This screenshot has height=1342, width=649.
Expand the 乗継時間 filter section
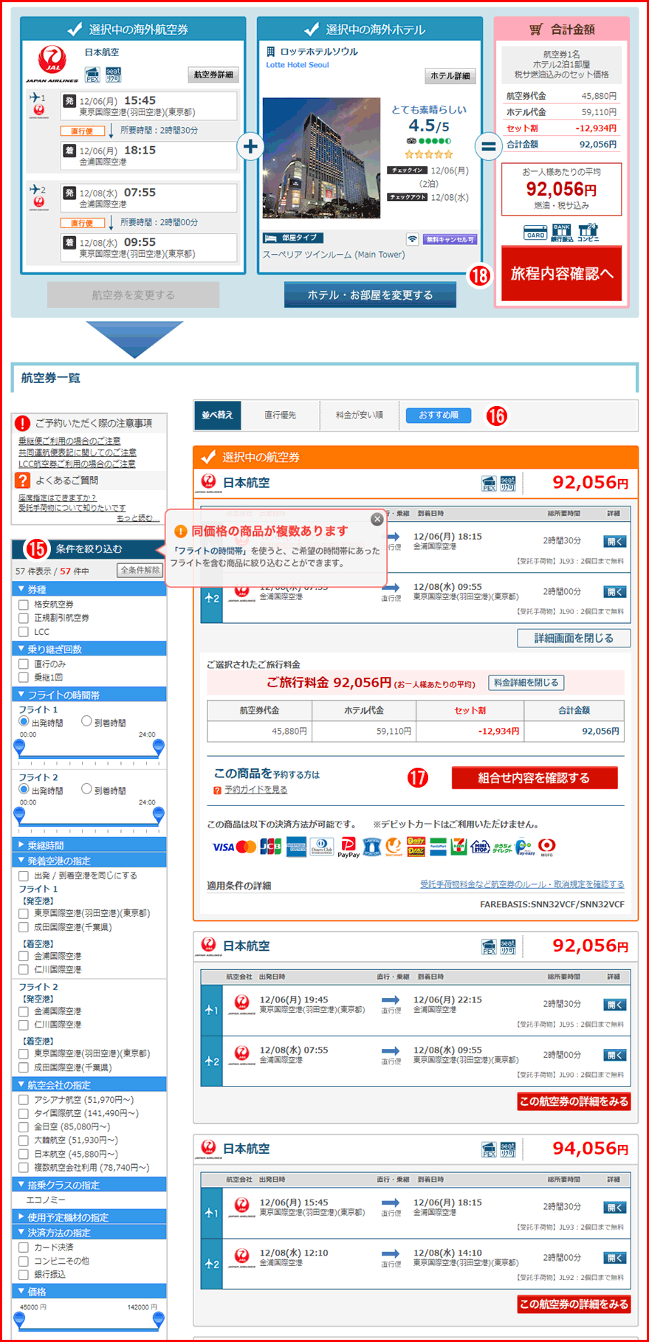tap(21, 844)
